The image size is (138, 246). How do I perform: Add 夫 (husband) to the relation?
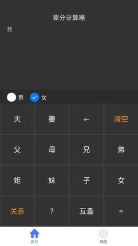pos(17,119)
